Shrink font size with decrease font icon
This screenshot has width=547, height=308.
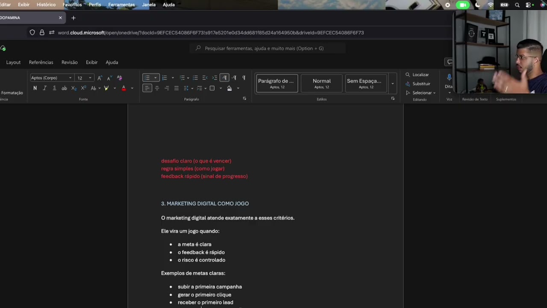109,78
